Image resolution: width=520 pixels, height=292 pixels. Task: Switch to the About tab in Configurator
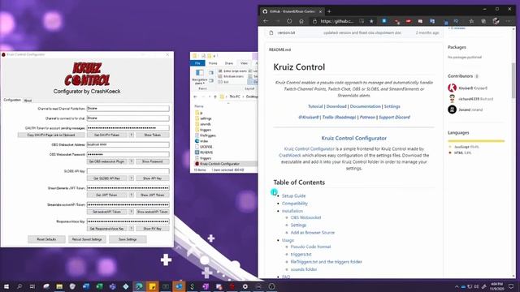pyautogui.click(x=28, y=101)
